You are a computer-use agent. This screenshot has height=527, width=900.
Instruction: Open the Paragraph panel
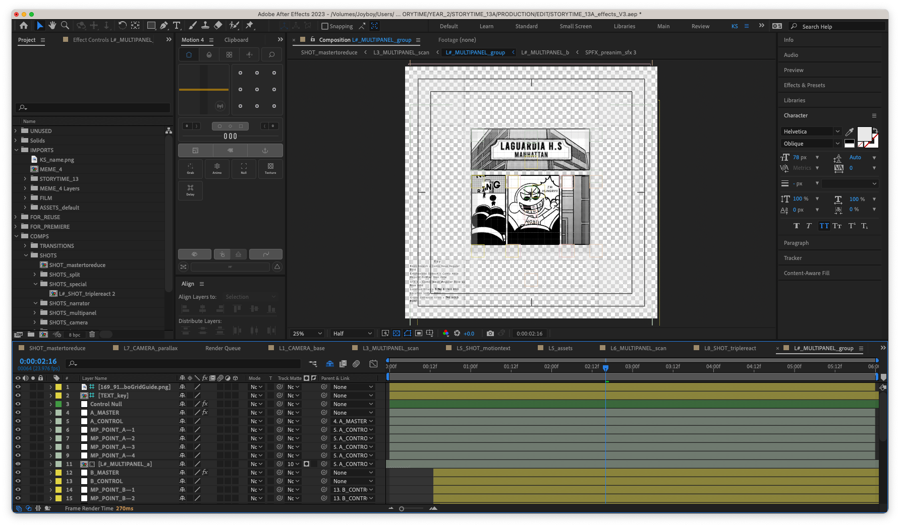pos(796,243)
